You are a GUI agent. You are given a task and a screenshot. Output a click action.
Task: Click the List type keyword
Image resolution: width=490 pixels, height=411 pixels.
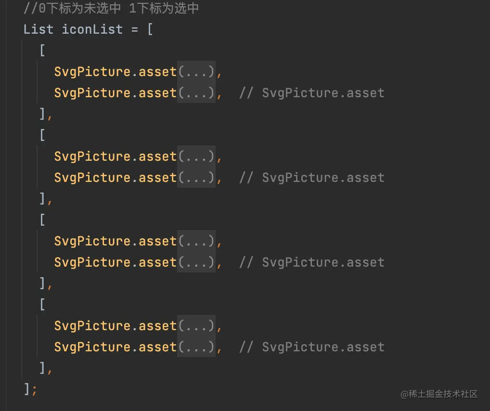(39, 29)
